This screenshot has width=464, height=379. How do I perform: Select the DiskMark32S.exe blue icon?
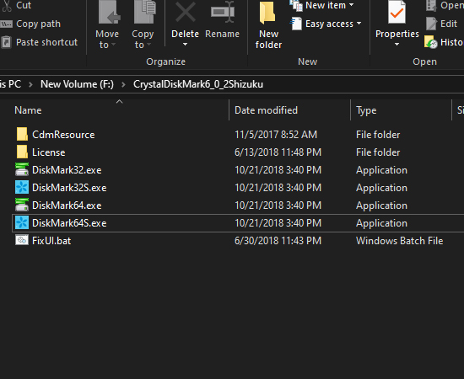click(22, 187)
